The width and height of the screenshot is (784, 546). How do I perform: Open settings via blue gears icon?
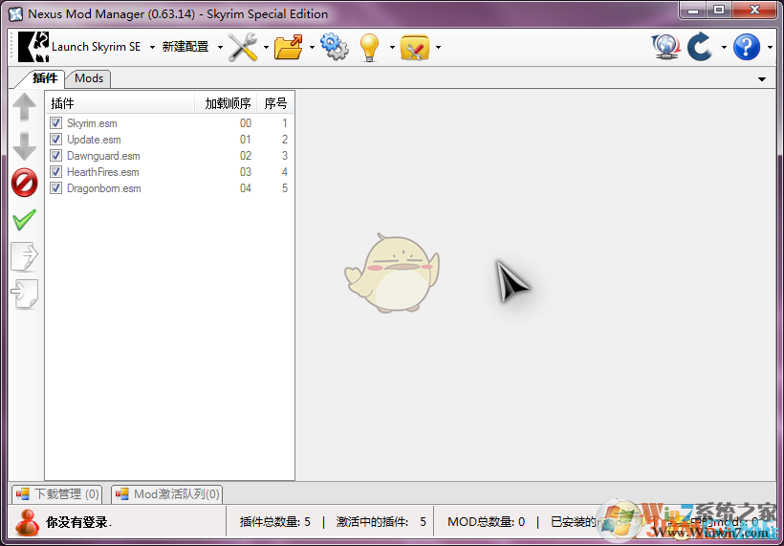[334, 47]
